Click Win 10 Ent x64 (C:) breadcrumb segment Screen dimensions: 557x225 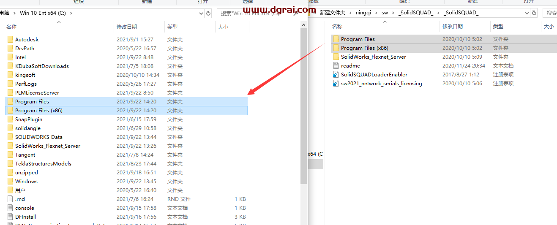44,13
